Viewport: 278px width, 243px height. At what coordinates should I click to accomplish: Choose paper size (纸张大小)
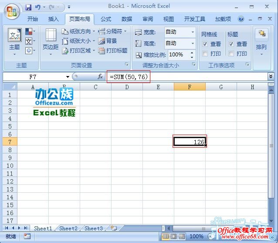point(78,41)
